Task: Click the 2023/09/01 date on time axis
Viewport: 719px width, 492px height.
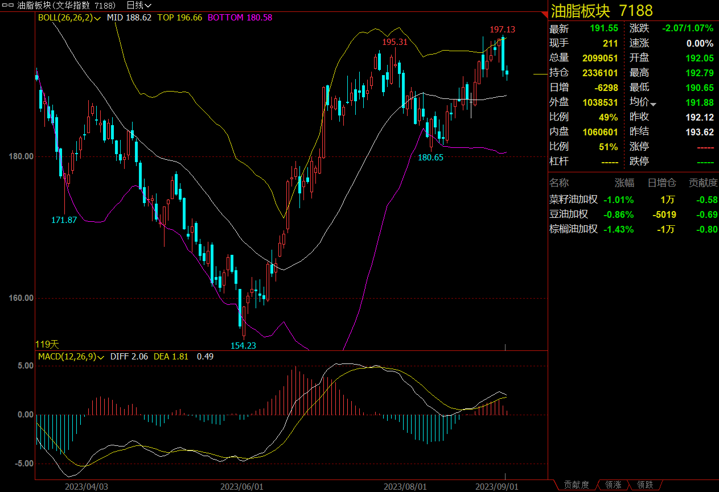Action: [497, 487]
